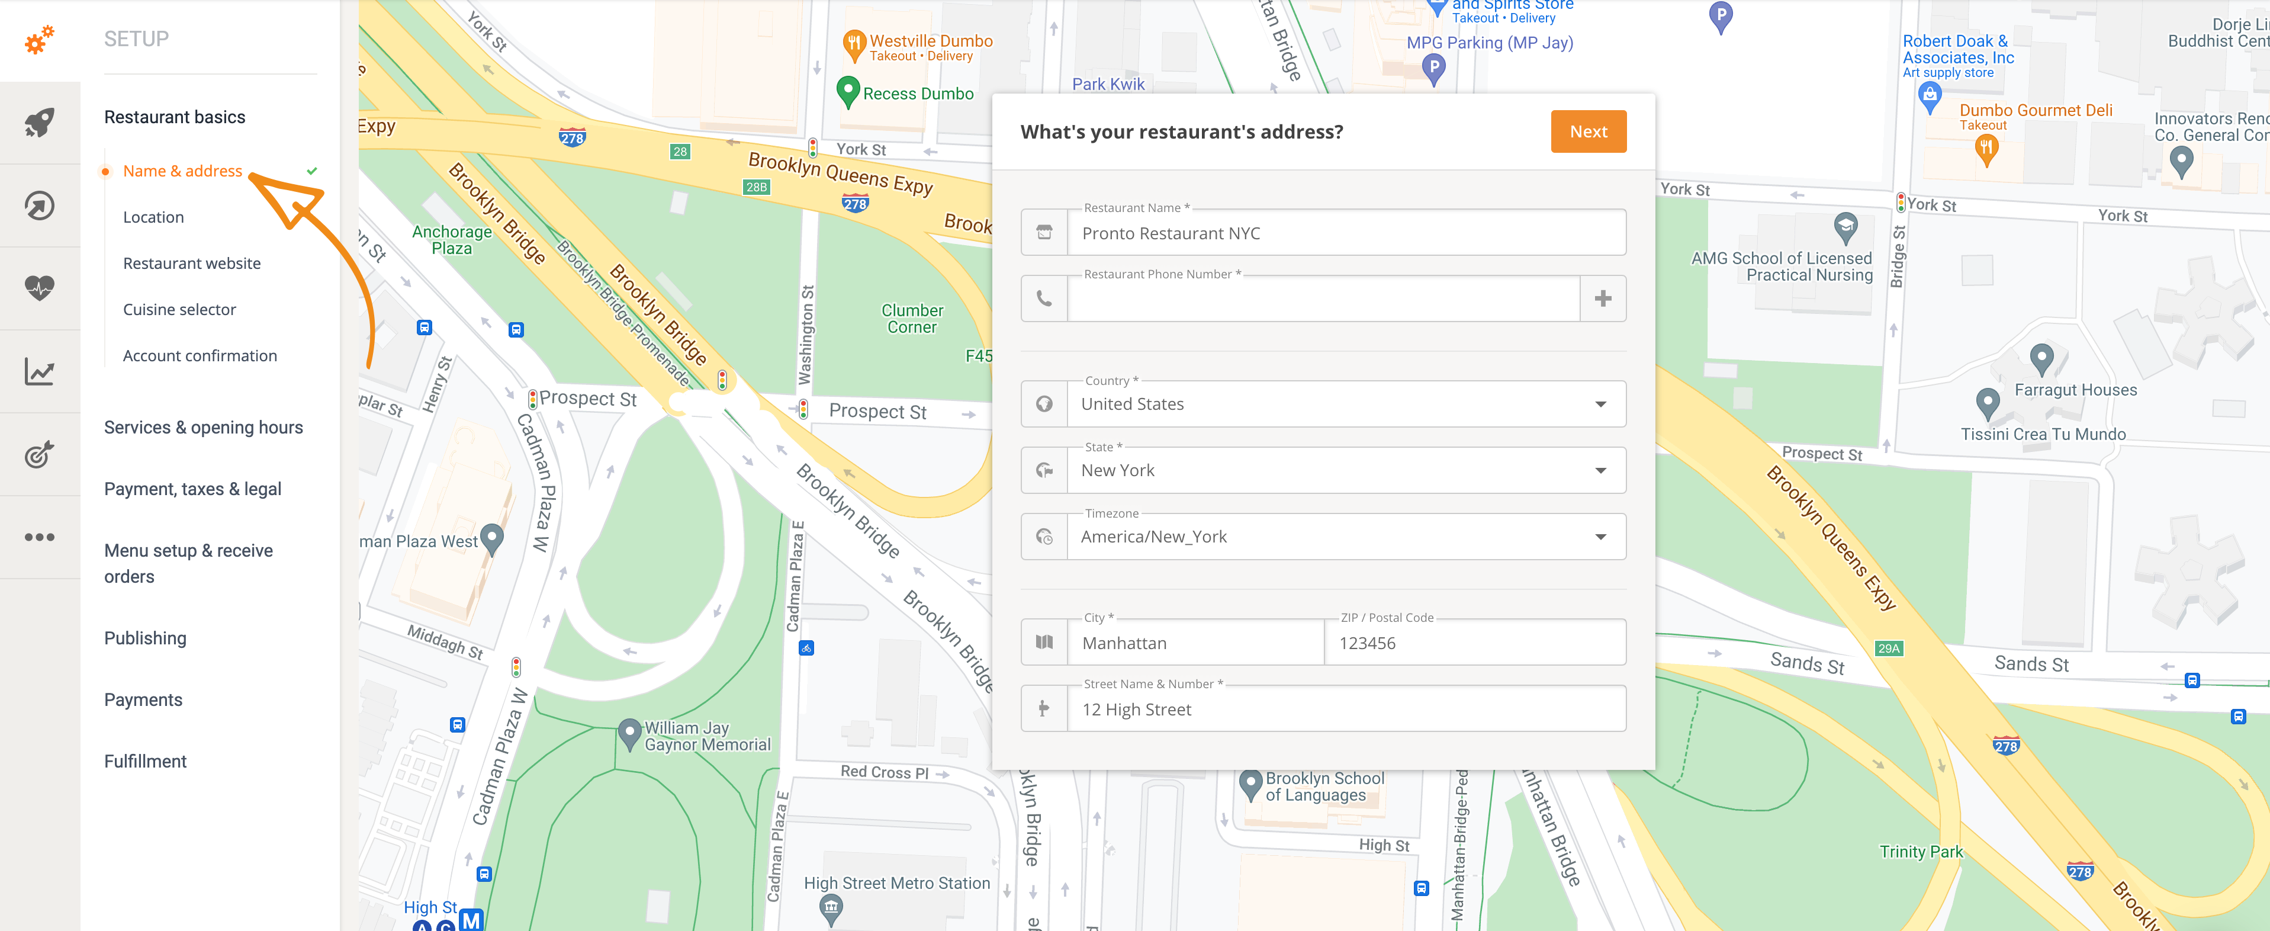Screen dimensions: 2270x931
Task: Click the phone handset icon
Action: coord(1044,299)
